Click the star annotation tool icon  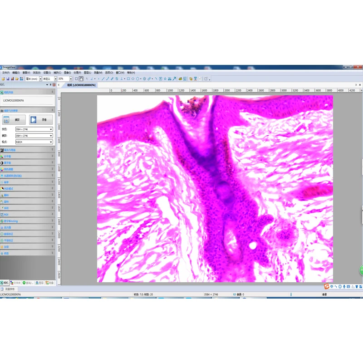click(165, 78)
